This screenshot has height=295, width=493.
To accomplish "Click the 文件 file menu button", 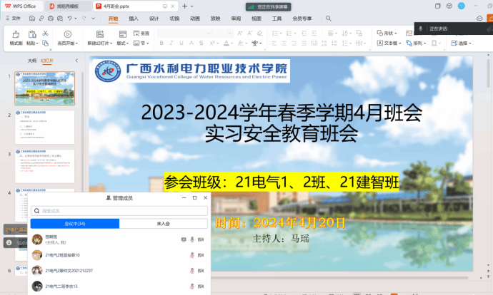I will [x=12, y=19].
